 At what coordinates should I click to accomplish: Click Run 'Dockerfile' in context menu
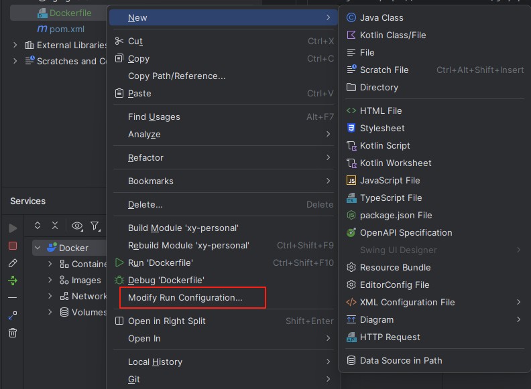click(x=160, y=262)
